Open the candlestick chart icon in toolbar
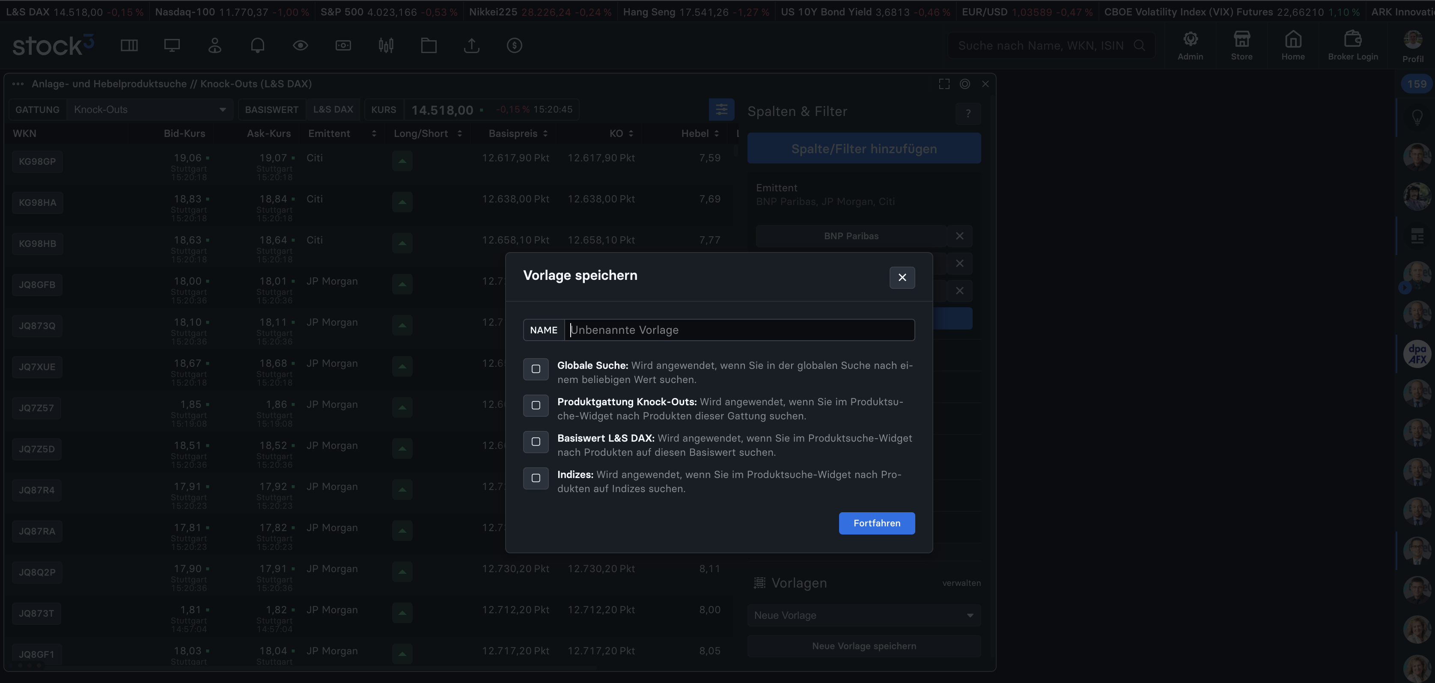Viewport: 1435px width, 683px height. point(386,46)
